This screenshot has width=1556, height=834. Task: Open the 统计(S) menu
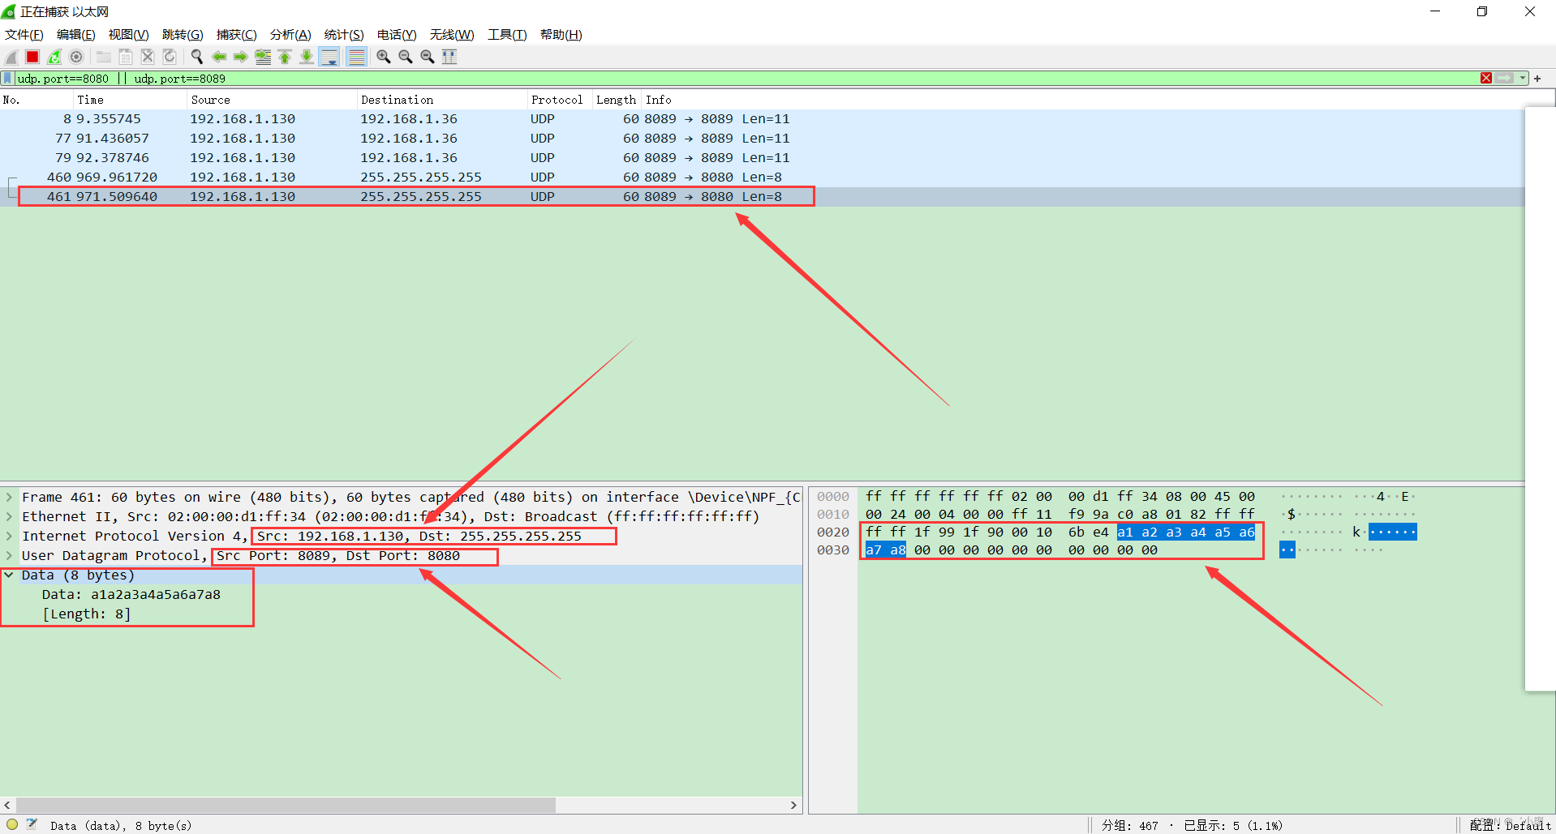(344, 35)
